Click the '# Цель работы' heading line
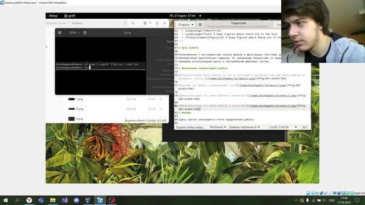Image resolution: width=365 pixels, height=205 pixels. [189, 48]
